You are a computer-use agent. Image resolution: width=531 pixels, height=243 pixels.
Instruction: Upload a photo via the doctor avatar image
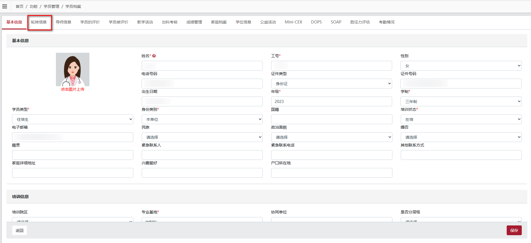click(73, 69)
